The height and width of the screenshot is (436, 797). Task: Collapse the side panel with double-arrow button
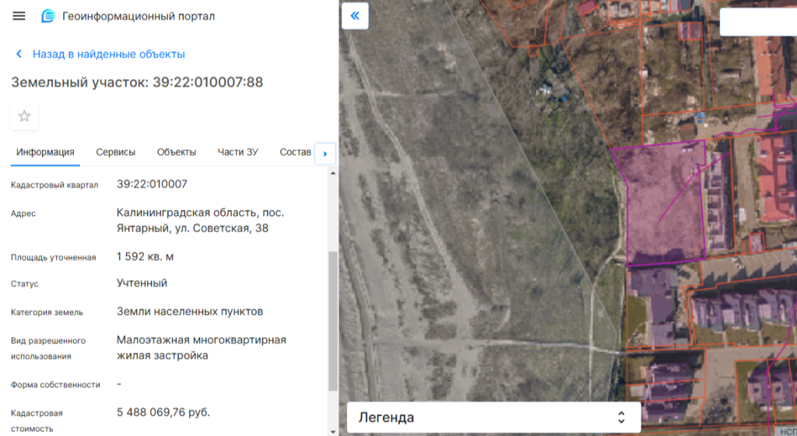pyautogui.click(x=355, y=16)
